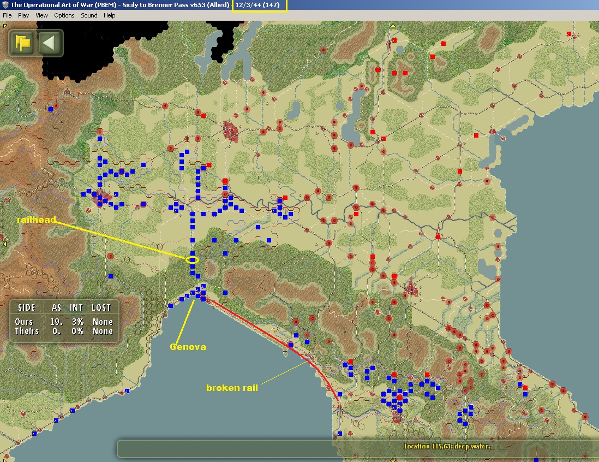Open the View menu
599x462 pixels.
tap(41, 15)
